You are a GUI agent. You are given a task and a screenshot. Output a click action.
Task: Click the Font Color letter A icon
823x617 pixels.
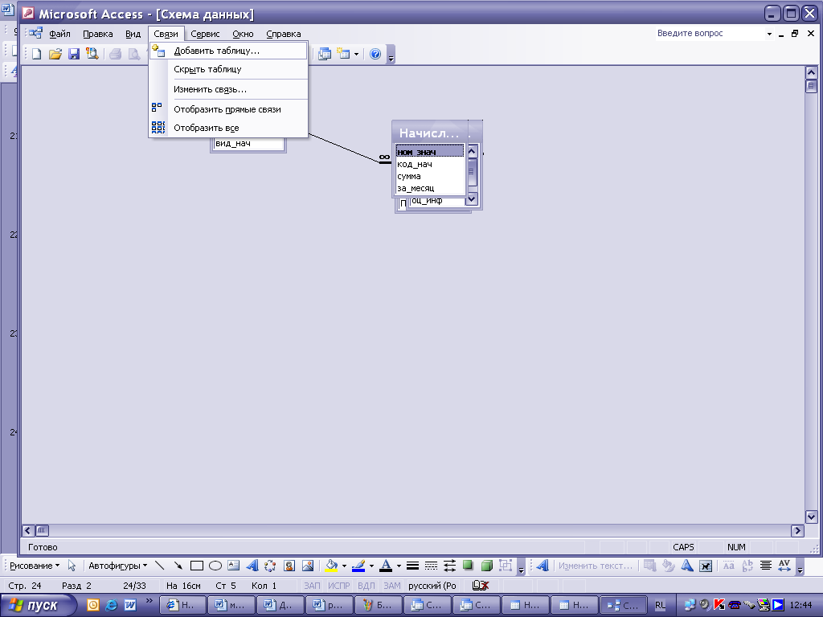pos(386,566)
